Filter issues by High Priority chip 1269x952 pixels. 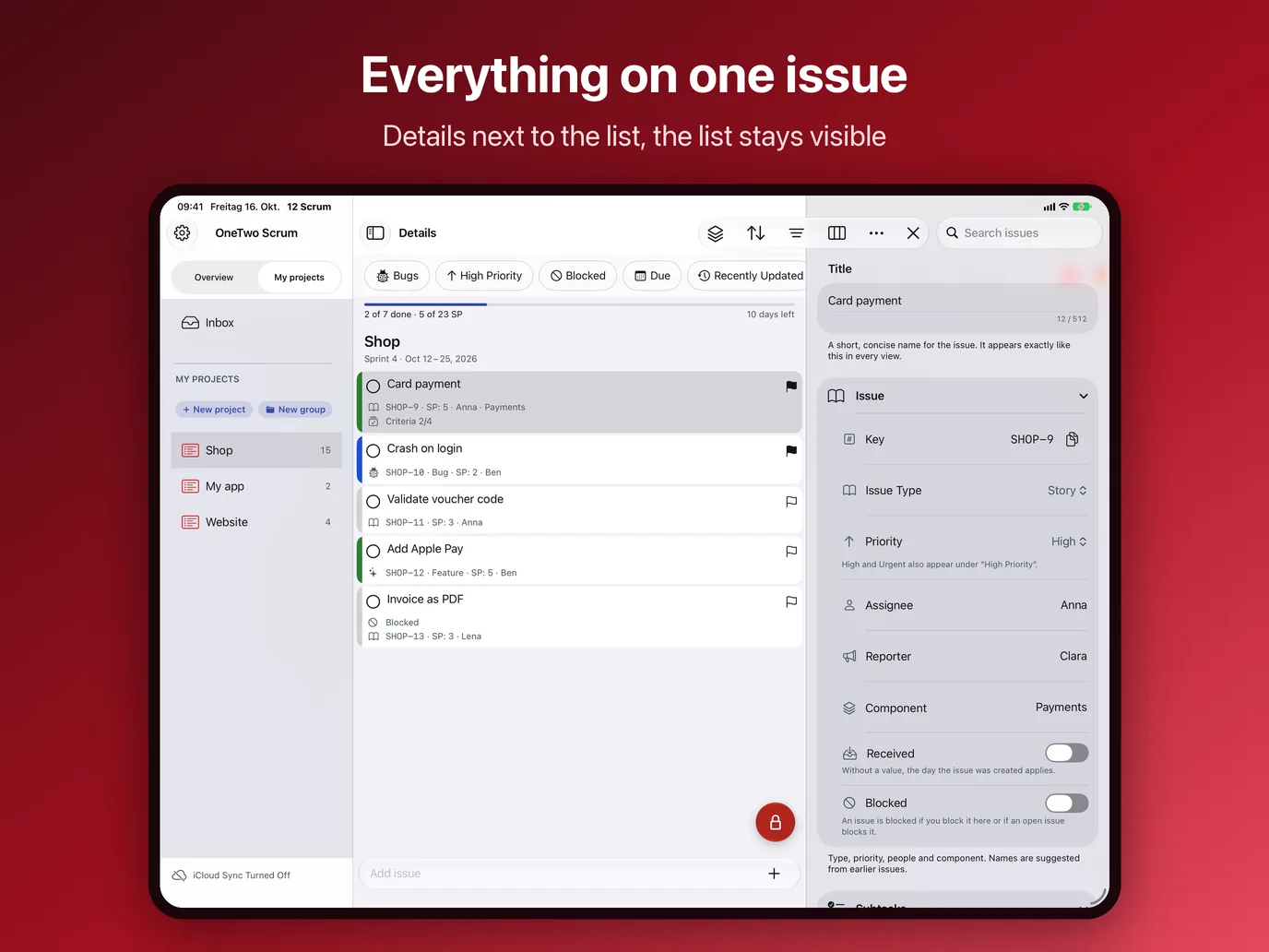(484, 276)
